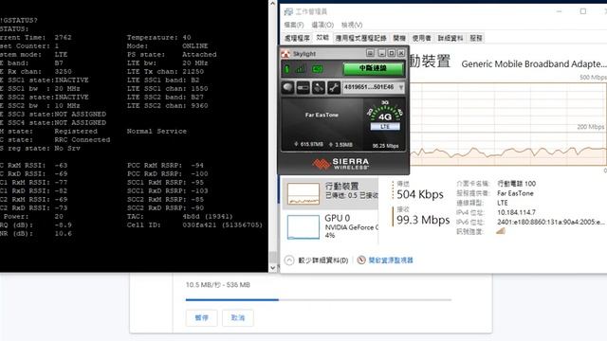Click the green 中斷連線 disconnect button
This screenshot has height=341, width=607.
373,69
